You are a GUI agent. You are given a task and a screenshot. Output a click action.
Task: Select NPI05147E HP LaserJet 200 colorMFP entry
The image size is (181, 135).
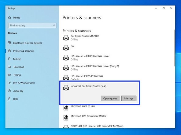[x=97, y=126]
